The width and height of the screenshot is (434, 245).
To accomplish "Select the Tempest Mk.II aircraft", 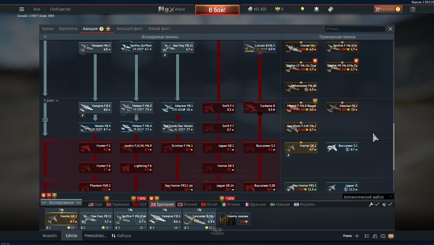I will pos(95,48).
